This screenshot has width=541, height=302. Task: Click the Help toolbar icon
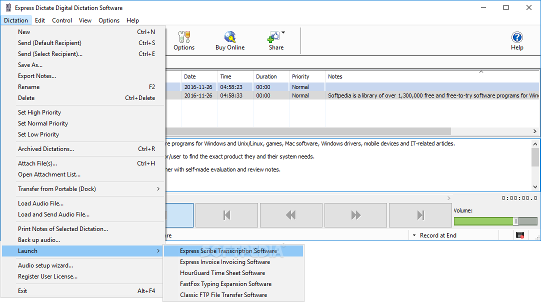(x=517, y=40)
